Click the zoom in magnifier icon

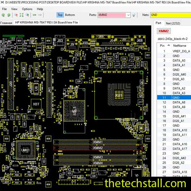27,15
